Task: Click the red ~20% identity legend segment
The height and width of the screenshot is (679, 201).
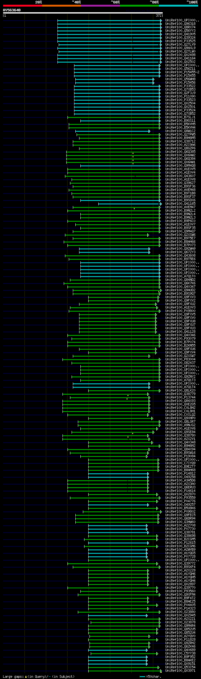Action: pyautogui.click(x=22, y=6)
